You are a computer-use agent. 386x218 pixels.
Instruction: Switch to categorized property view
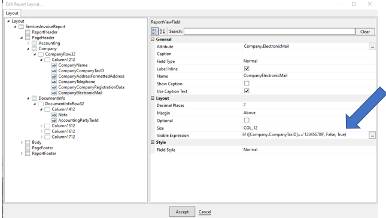click(154, 31)
